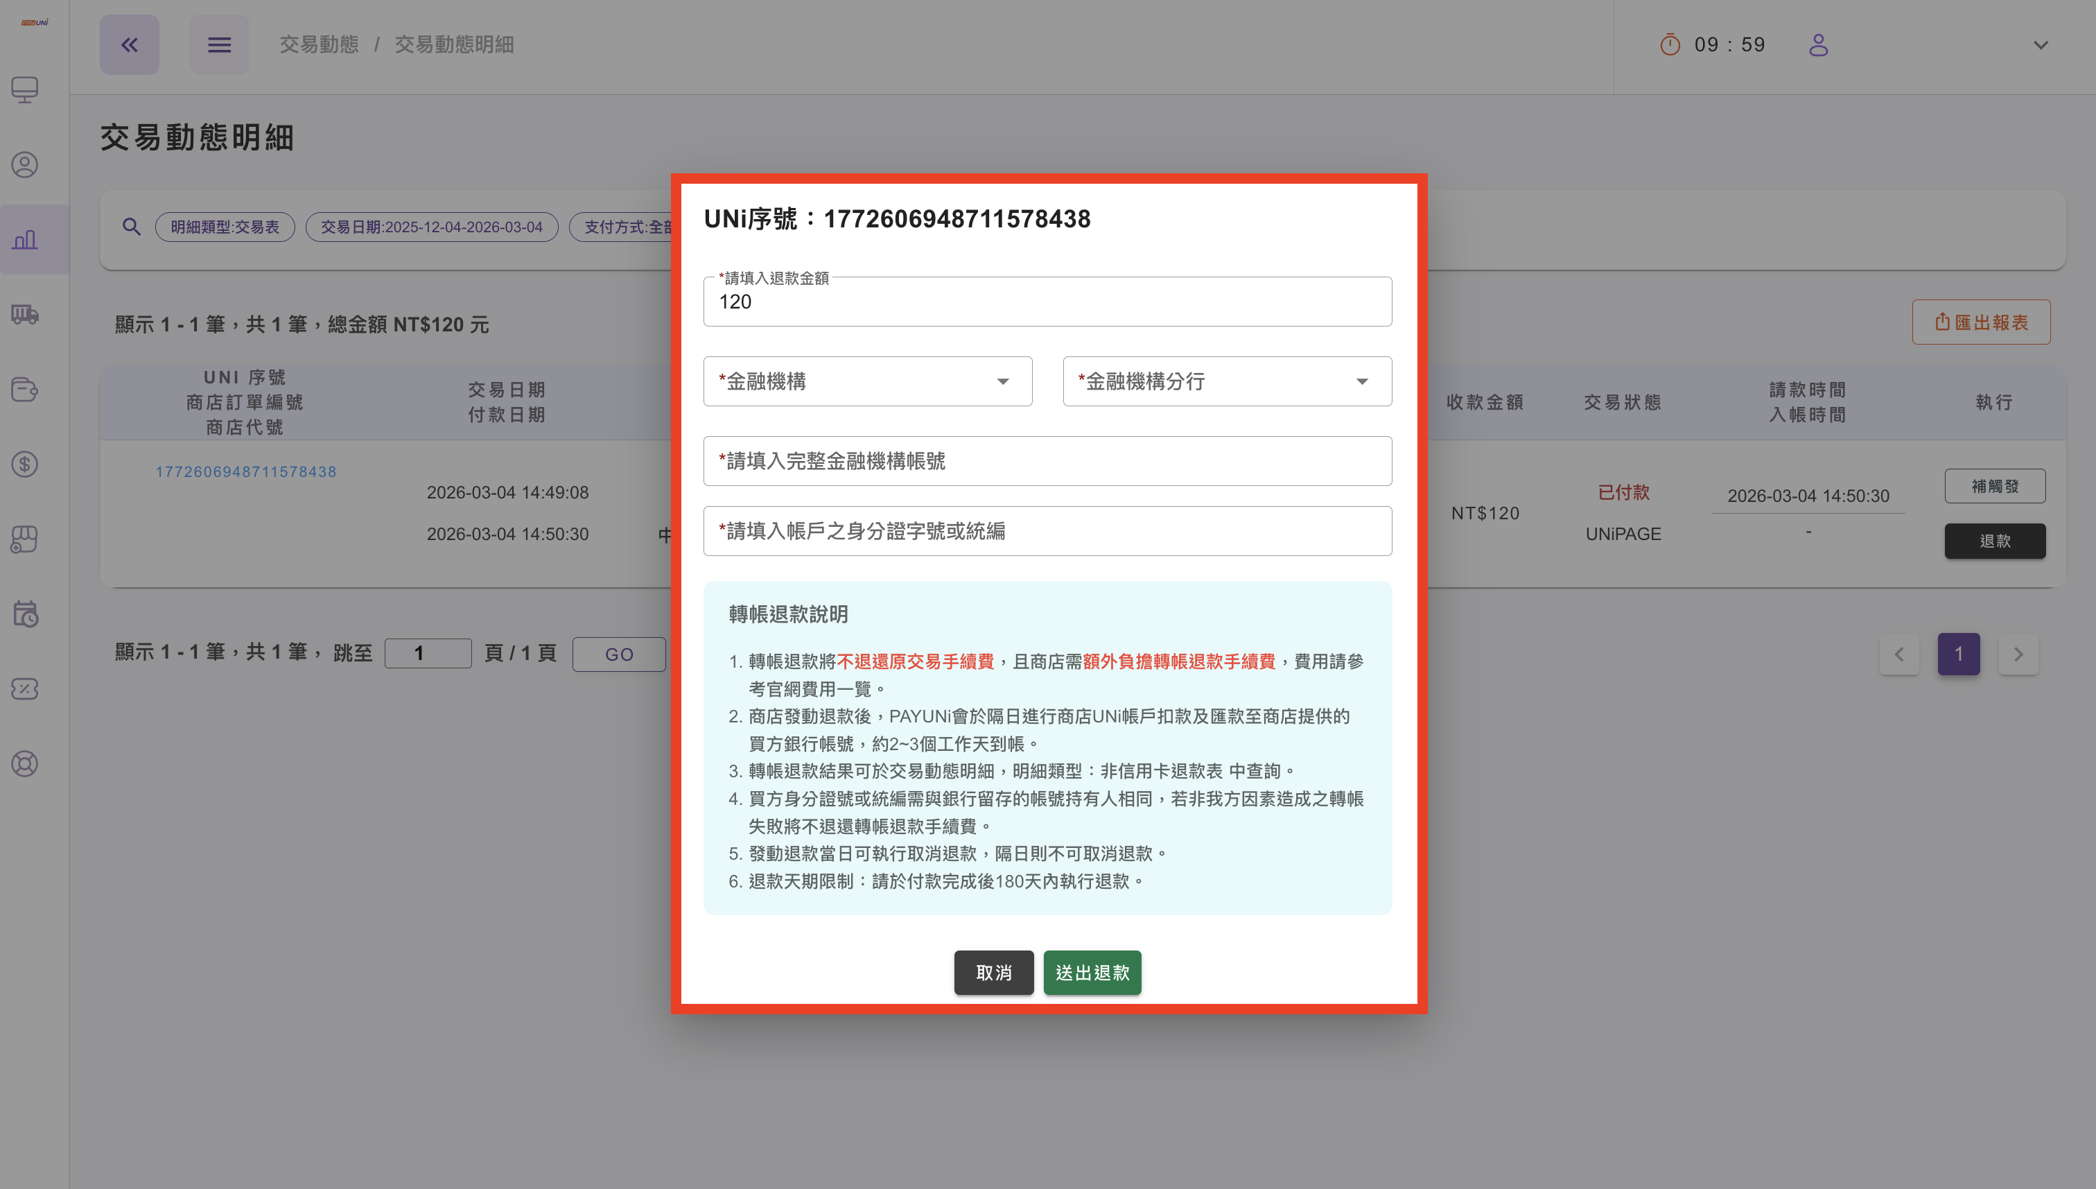2096x1189 pixels.
Task: Click the help life-ring icon at sidebar bottom
Action: pos(24,763)
